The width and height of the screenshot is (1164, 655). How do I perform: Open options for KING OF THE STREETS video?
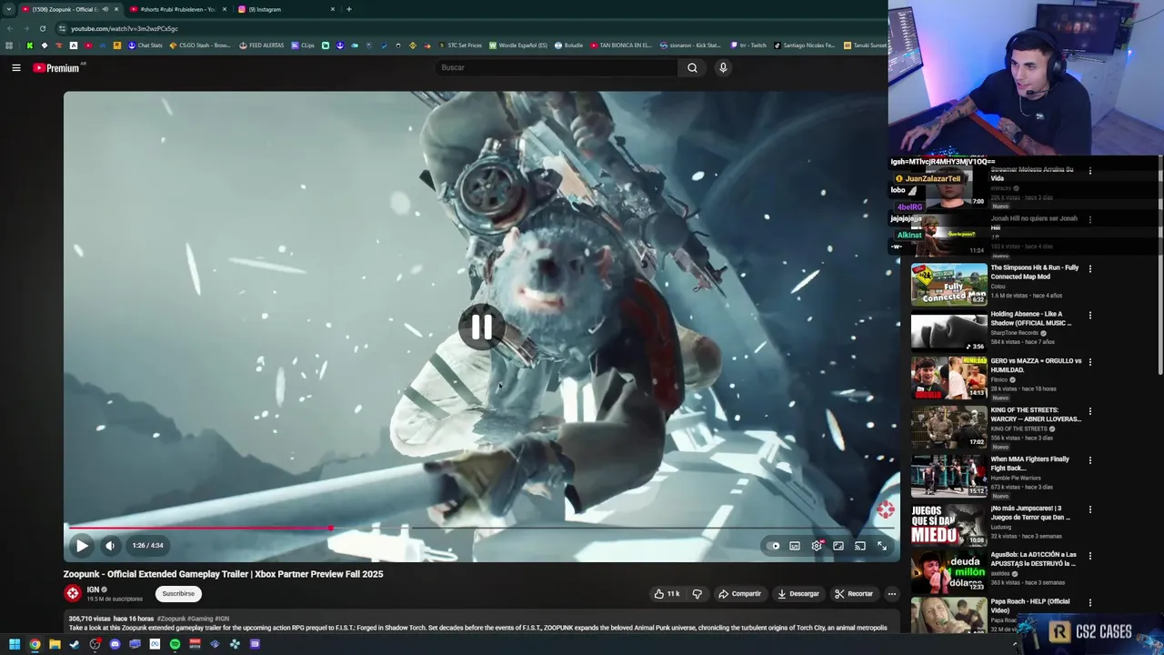pyautogui.click(x=1089, y=411)
